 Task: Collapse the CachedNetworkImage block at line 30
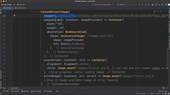click(x=12, y=12)
